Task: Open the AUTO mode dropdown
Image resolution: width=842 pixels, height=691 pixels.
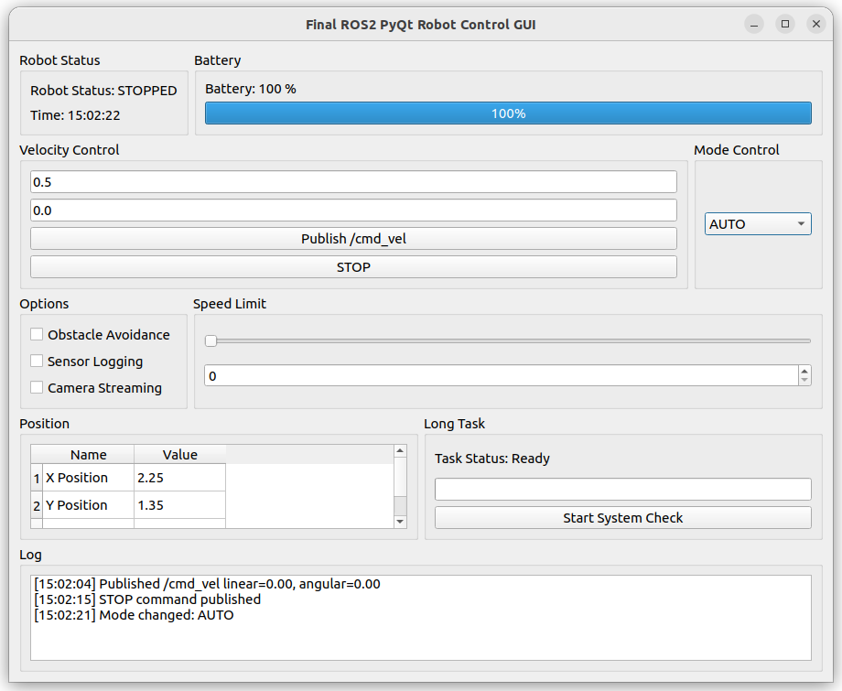Action: pyautogui.click(x=758, y=224)
